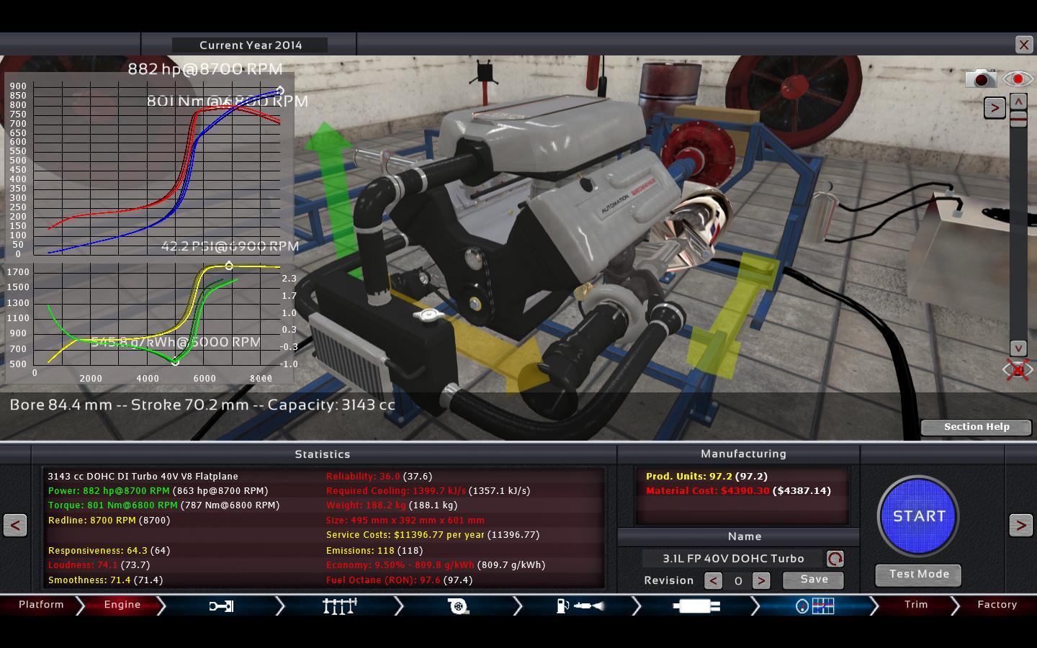The width and height of the screenshot is (1037, 648).
Task: Go to previous statistics page arrow
Action: pyautogui.click(x=15, y=525)
